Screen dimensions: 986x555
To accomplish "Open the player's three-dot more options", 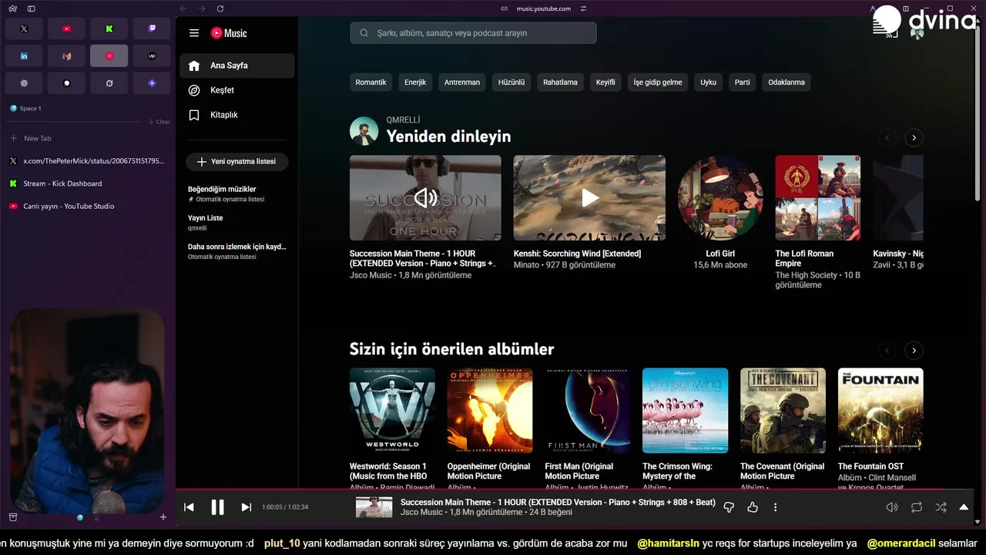I will [x=775, y=507].
